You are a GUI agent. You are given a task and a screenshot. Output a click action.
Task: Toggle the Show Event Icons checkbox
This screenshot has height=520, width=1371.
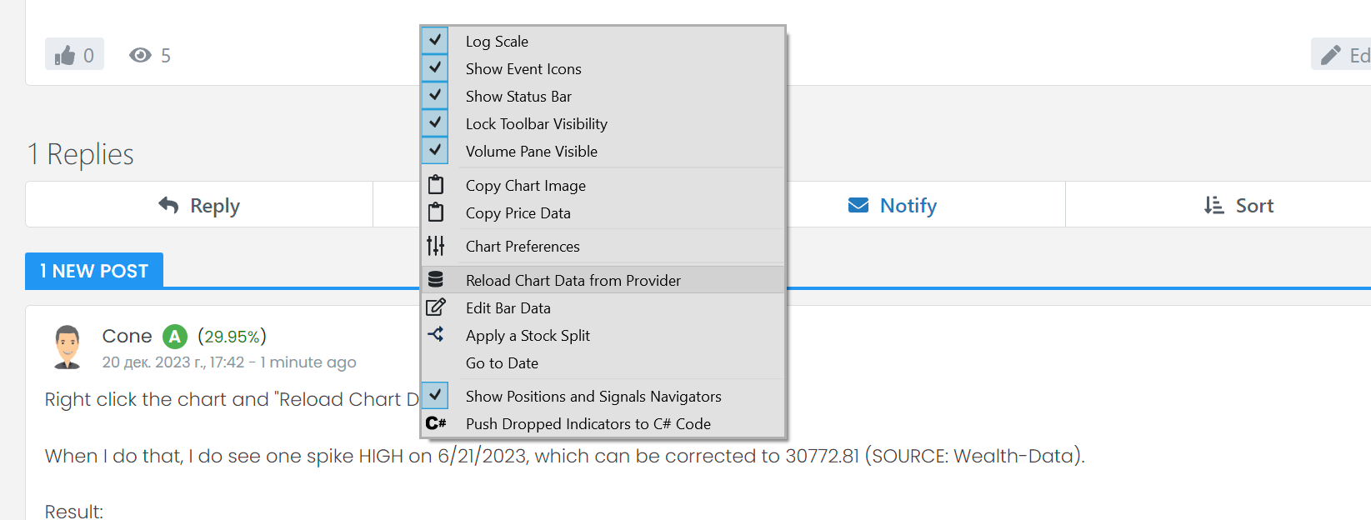pyautogui.click(x=435, y=67)
